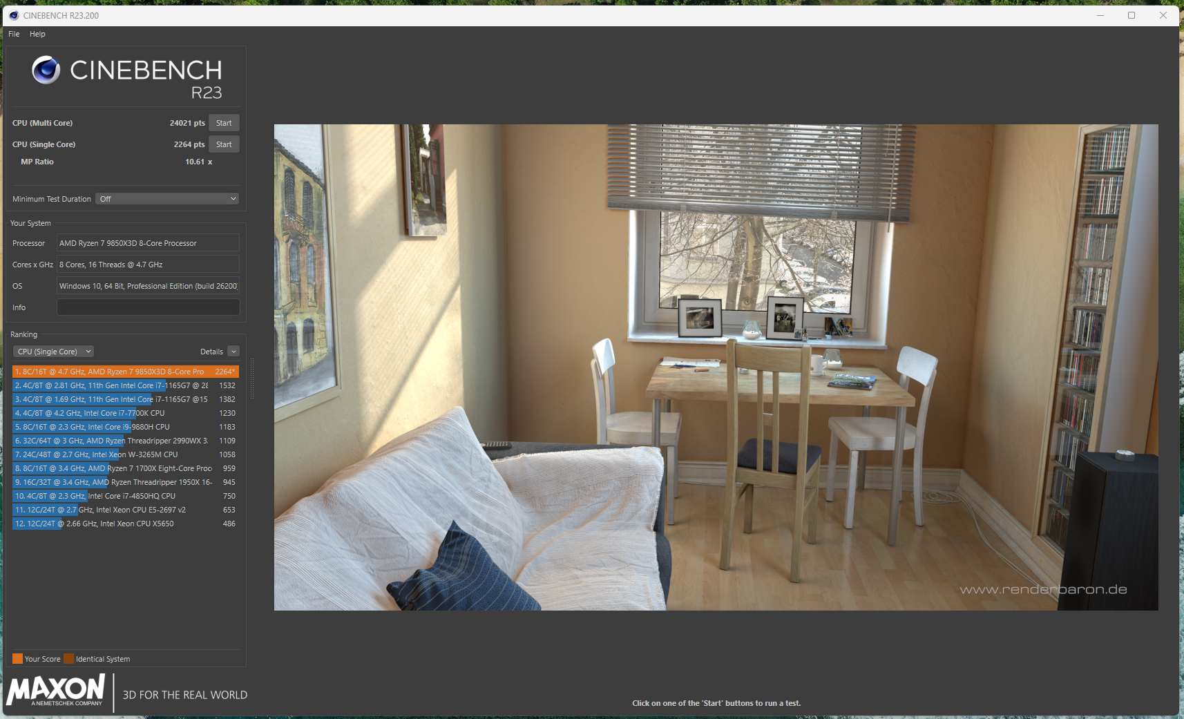Start the CPU (Multi Core) test
The height and width of the screenshot is (719, 1184).
224,123
